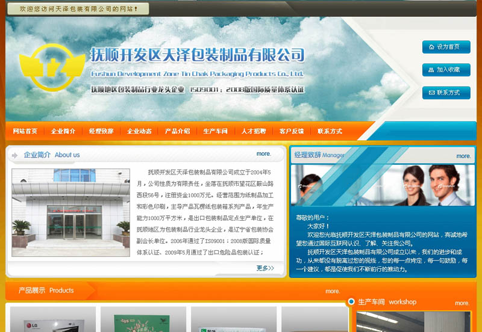Open 人才招聘 from the navigation bar
Viewport: 482px width, 332px height.
[254, 131]
